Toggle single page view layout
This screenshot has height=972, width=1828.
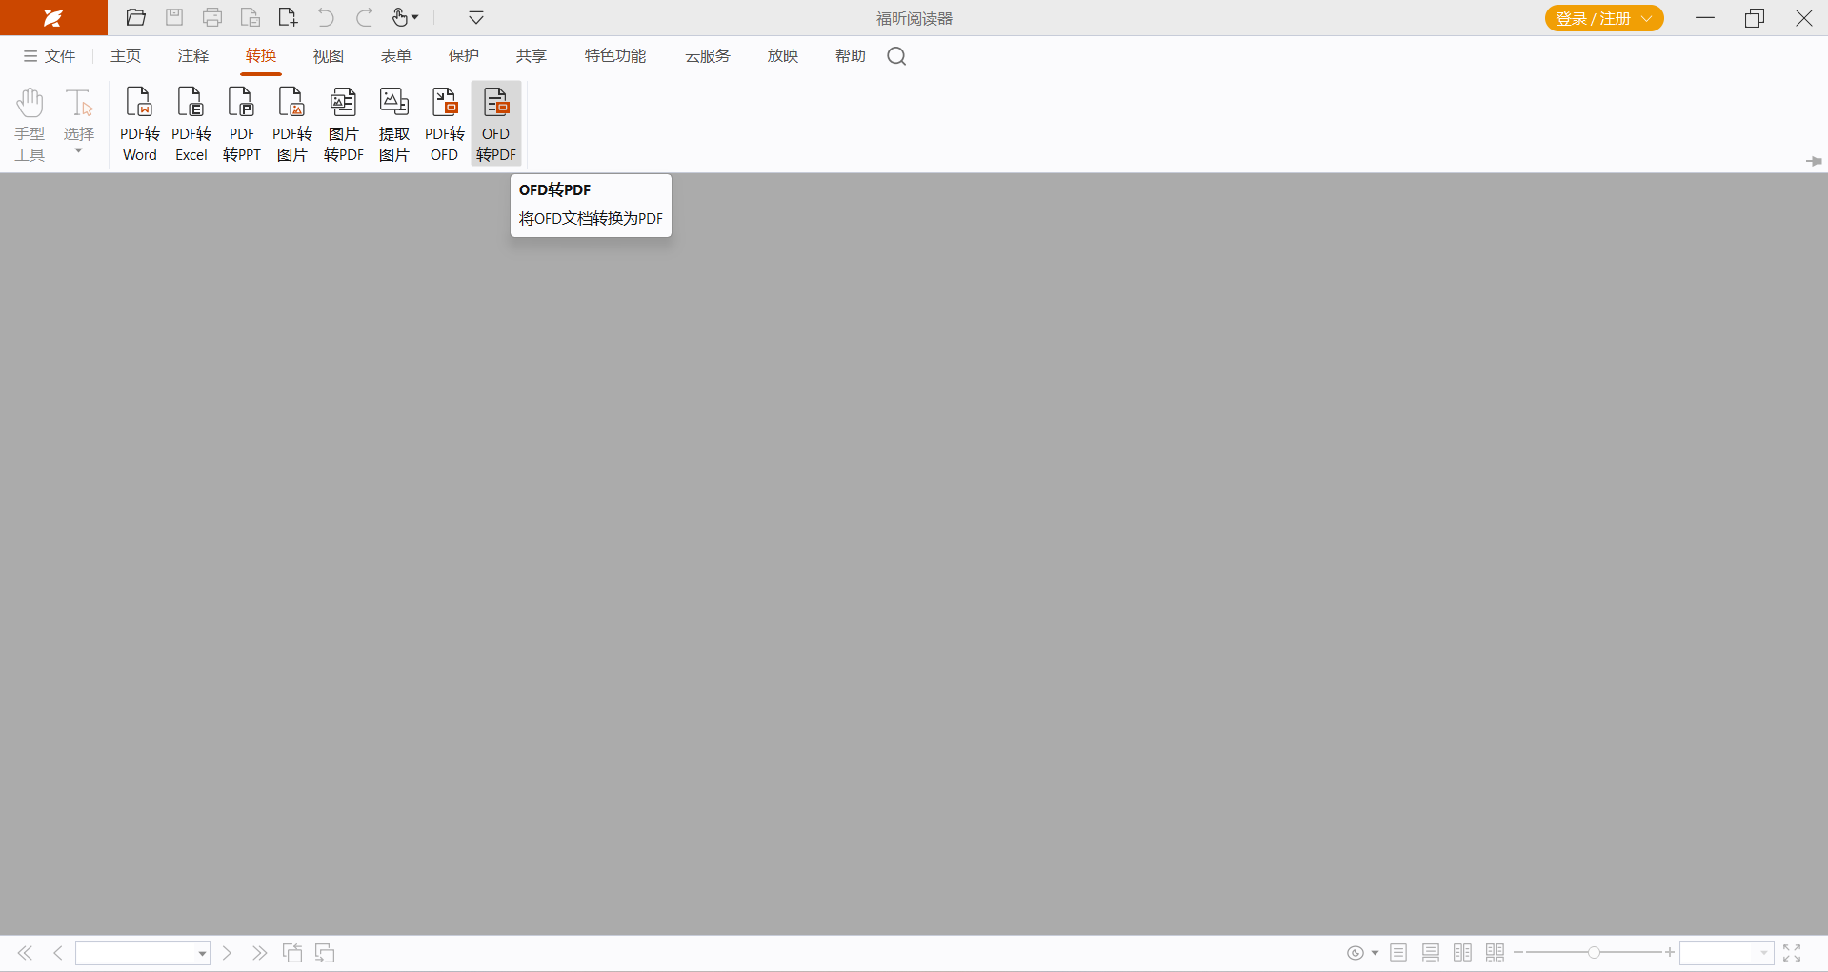[1398, 953]
